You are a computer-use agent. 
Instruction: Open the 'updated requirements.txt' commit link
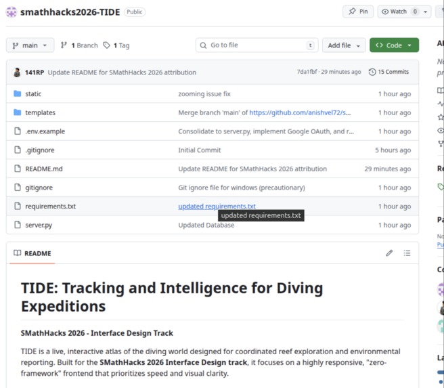point(217,206)
